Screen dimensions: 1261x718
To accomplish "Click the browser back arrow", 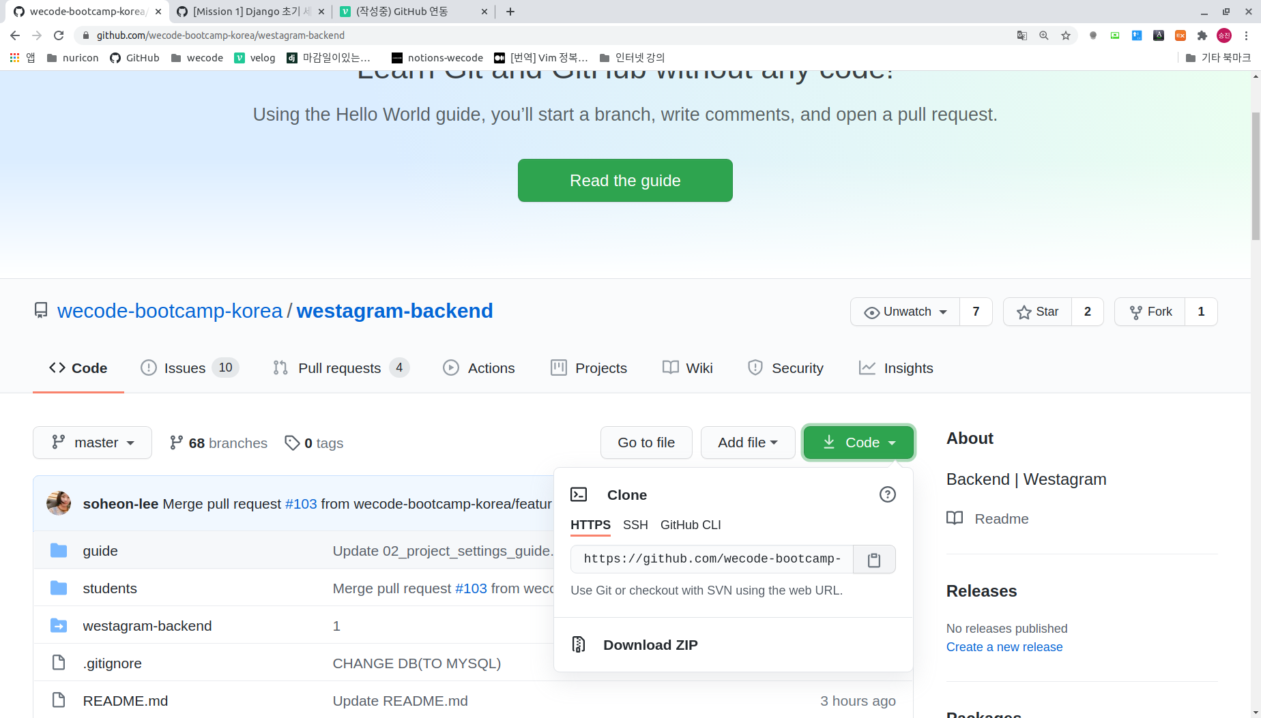I will click(x=15, y=35).
